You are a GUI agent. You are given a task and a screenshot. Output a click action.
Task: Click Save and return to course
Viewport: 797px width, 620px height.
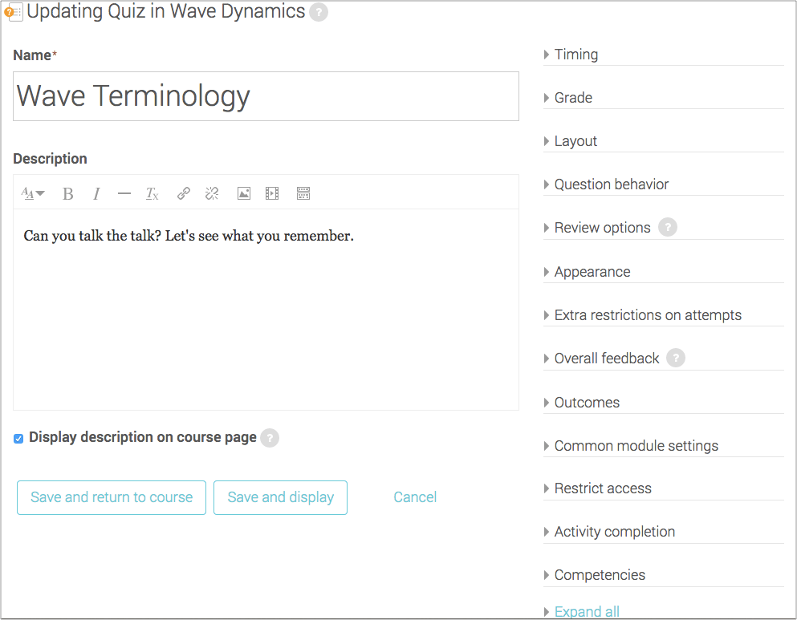click(111, 497)
